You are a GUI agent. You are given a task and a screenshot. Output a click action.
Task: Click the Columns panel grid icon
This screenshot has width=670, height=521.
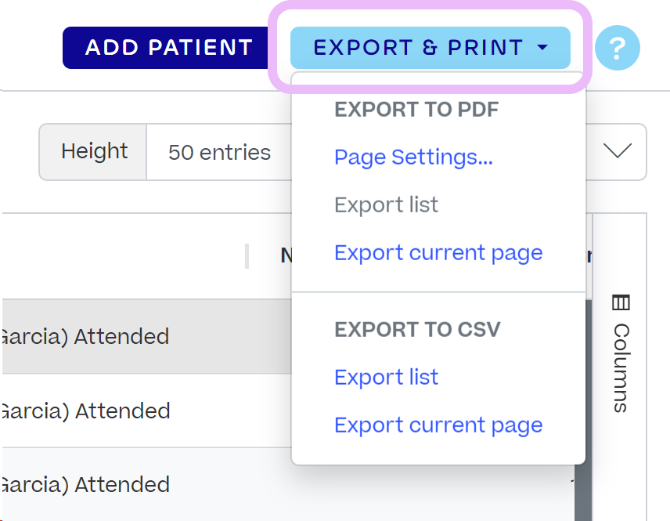pyautogui.click(x=621, y=302)
